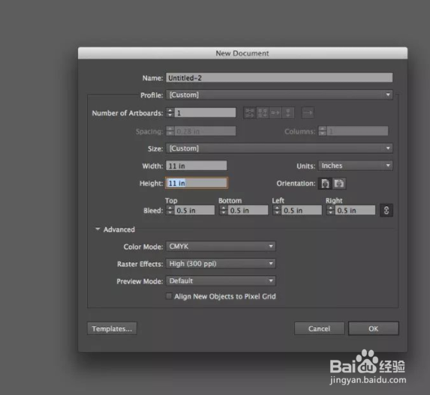Click the Right bleed stepper arrows

(x=331, y=211)
